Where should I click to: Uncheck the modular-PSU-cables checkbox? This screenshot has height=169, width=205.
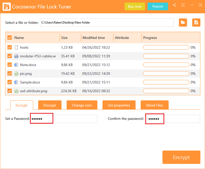click(10, 56)
